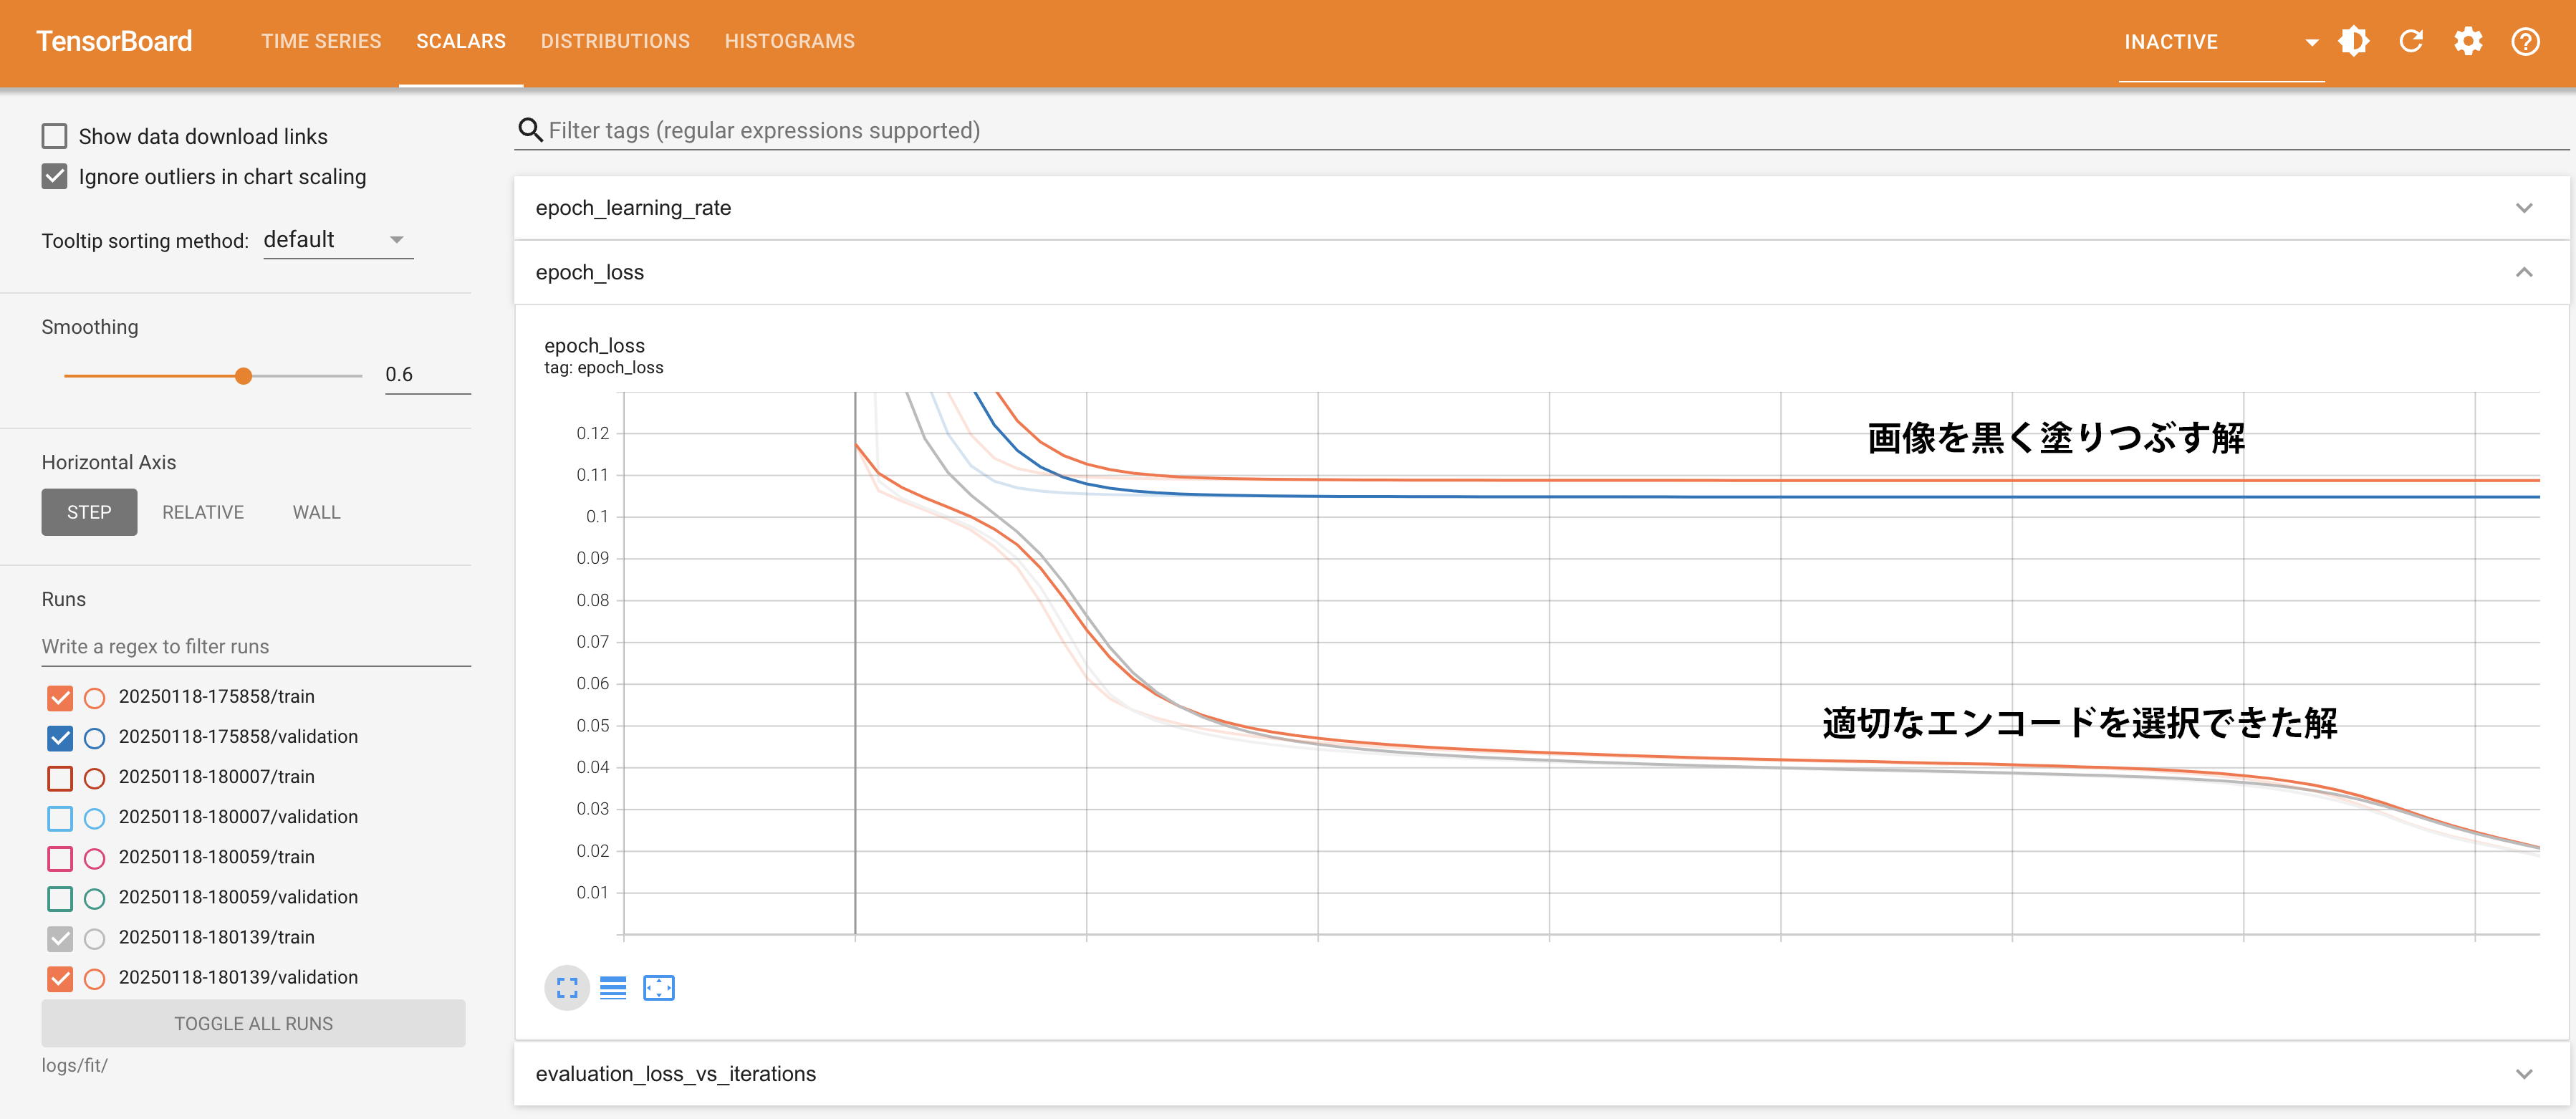Uncheck Ignore outliers in chart scaling
Image resolution: width=2576 pixels, height=1119 pixels.
tap(55, 177)
